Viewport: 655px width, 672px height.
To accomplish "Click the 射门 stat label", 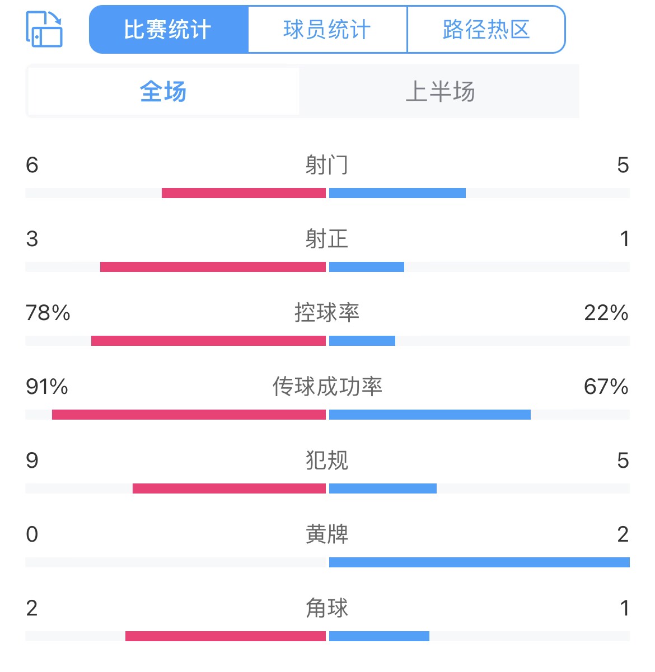I will click(327, 165).
